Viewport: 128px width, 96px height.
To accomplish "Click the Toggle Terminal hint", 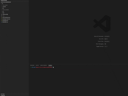I will 100,46.
